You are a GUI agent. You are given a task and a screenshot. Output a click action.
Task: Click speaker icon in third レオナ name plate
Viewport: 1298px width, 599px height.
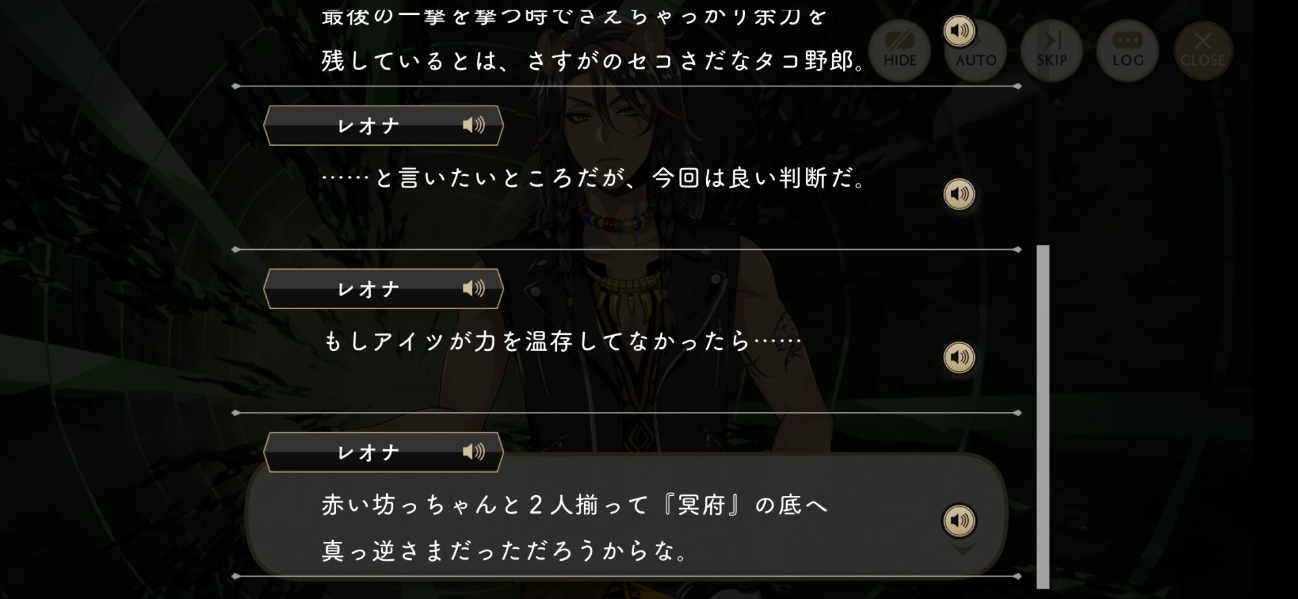pos(474,452)
